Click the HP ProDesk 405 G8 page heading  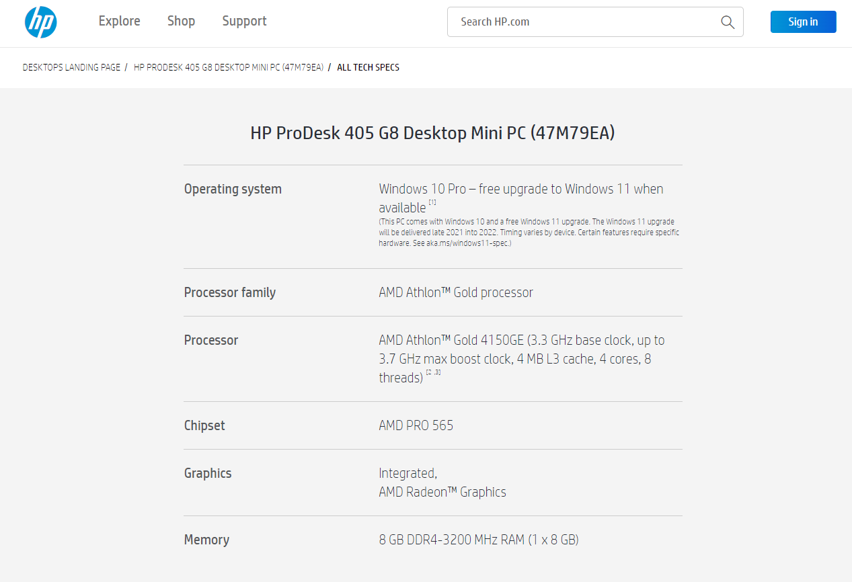(x=432, y=133)
